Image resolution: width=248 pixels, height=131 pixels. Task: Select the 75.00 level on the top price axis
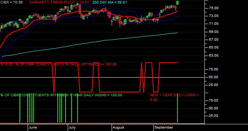pos(214,8)
